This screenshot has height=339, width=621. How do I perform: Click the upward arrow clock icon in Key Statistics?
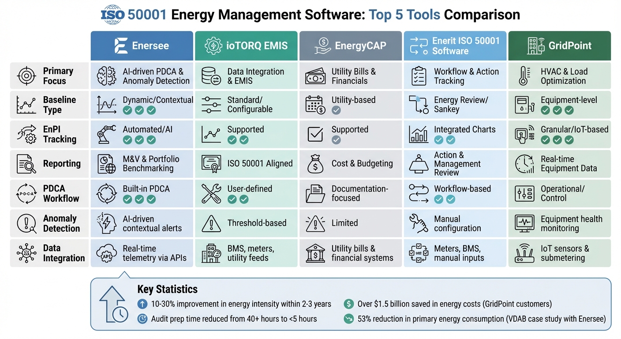[x=113, y=305]
